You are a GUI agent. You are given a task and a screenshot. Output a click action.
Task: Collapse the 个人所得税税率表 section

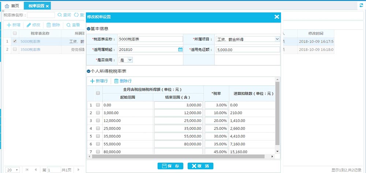pyautogui.click(x=89, y=71)
